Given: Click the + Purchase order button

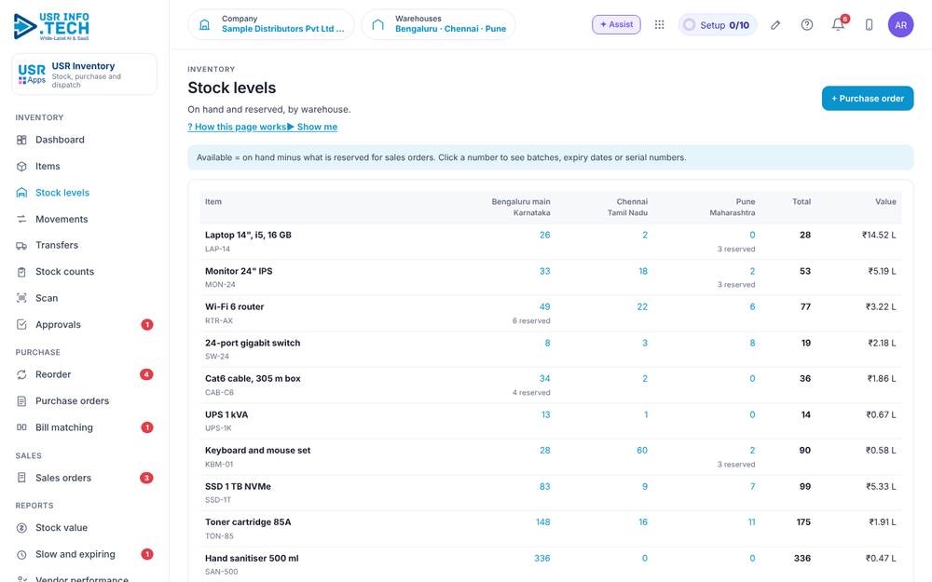Looking at the screenshot, I should point(867,99).
